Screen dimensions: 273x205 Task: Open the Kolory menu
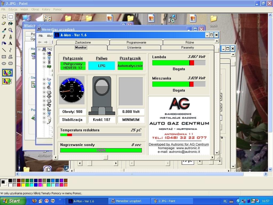click(x=46, y=9)
